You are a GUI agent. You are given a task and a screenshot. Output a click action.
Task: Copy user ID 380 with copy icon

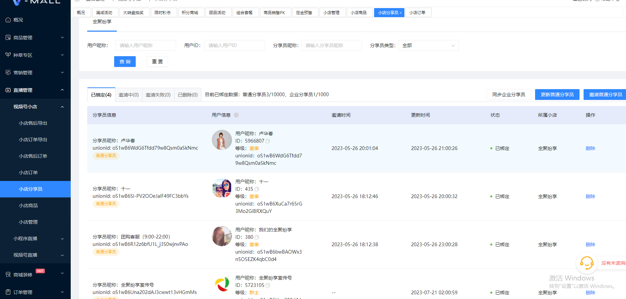257,237
